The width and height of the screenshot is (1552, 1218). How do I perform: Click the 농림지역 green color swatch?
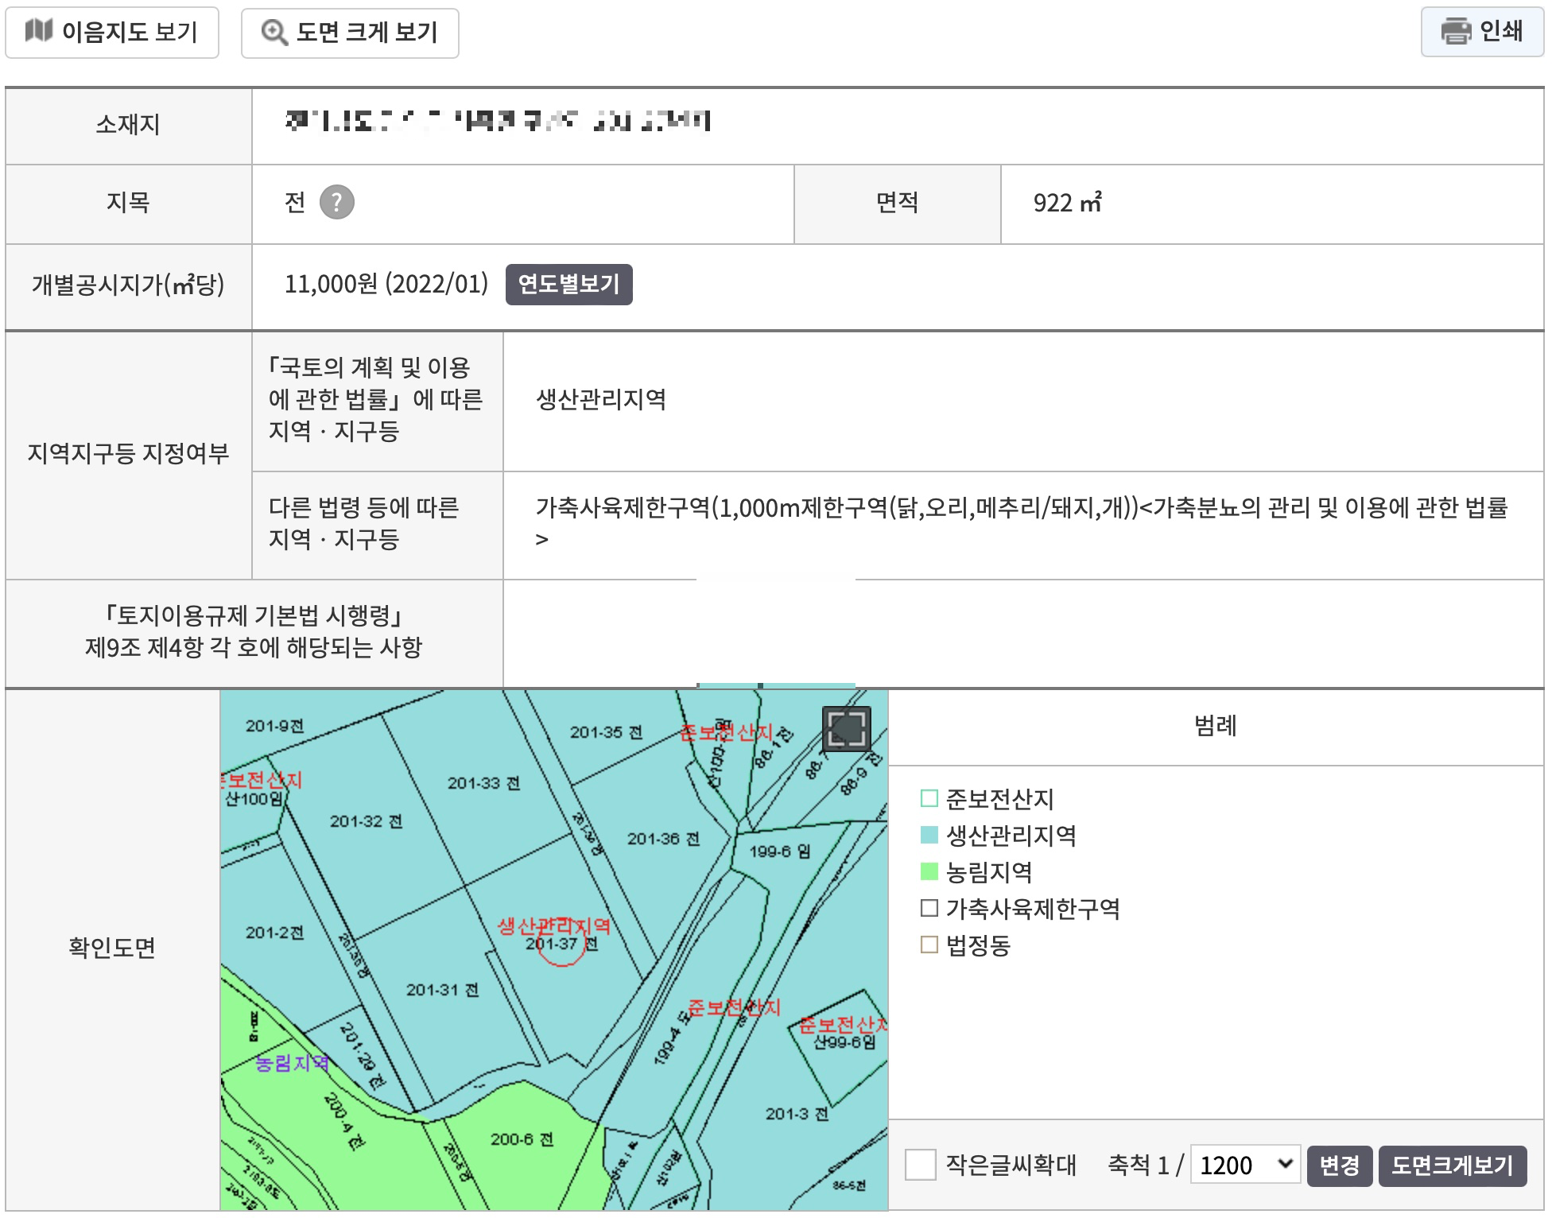(x=929, y=871)
